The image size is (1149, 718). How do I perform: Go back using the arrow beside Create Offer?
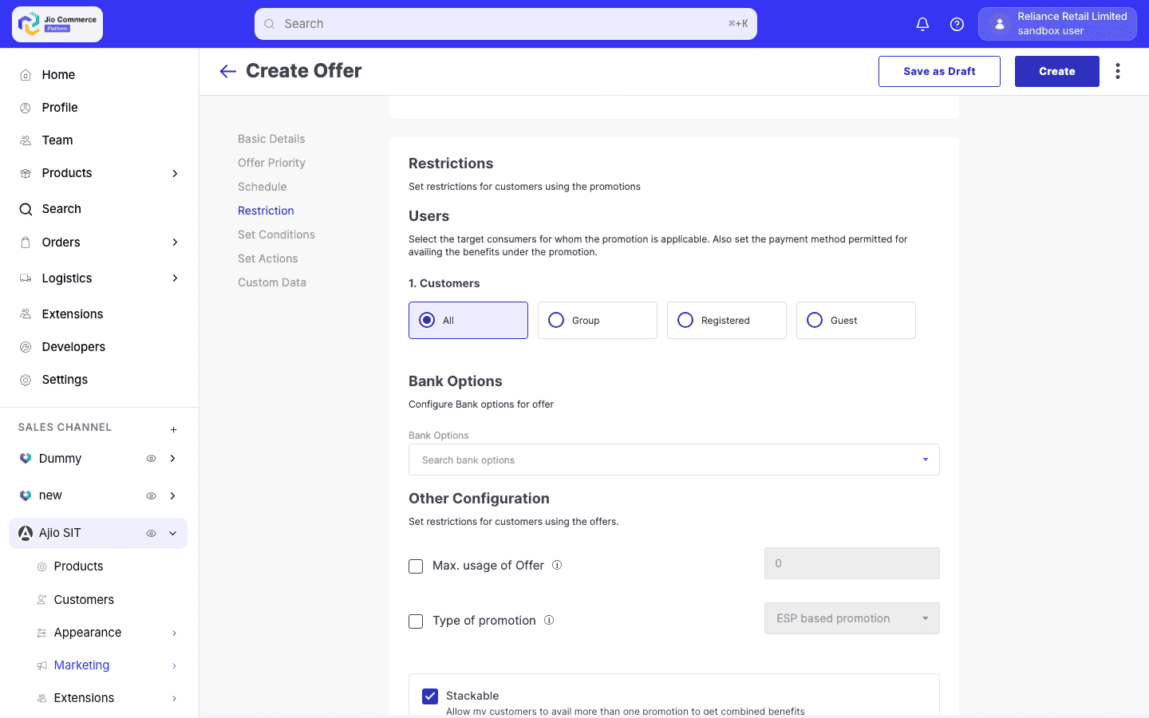pyautogui.click(x=227, y=71)
